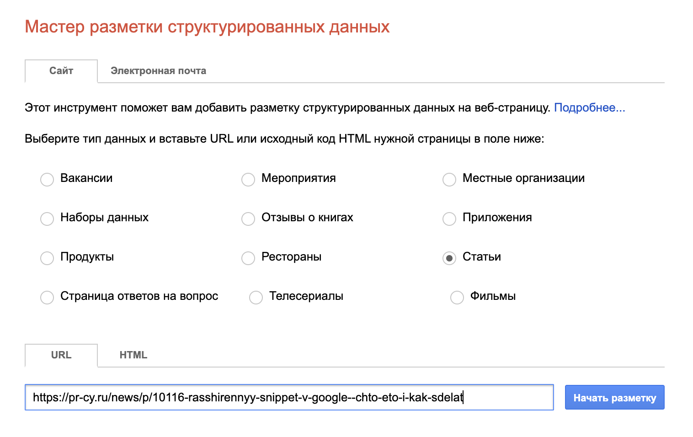The image size is (693, 437).
Task: Click the selected Статьи radio button
Action: pyautogui.click(x=449, y=258)
